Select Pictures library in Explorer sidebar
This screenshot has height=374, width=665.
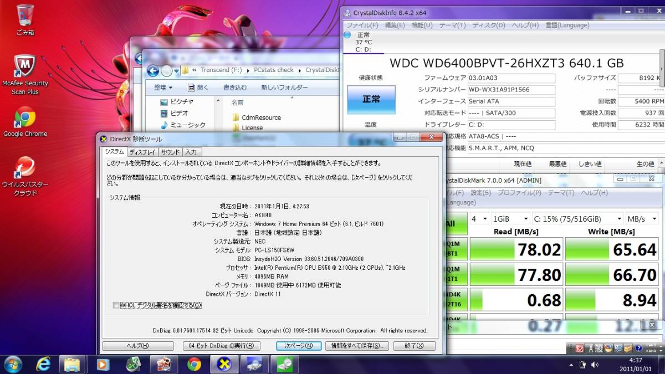[x=177, y=102]
